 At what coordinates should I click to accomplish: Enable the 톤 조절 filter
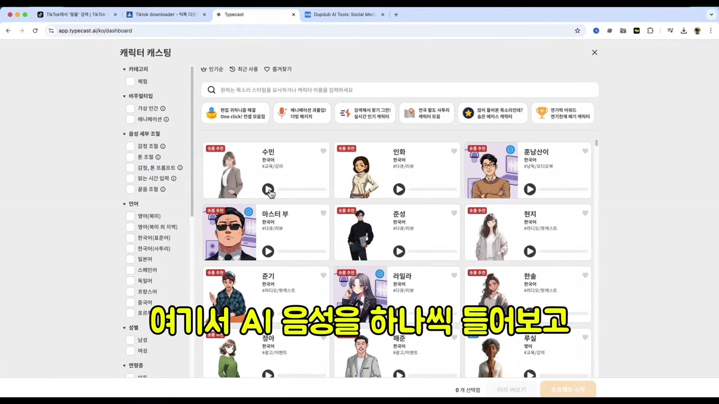130,157
